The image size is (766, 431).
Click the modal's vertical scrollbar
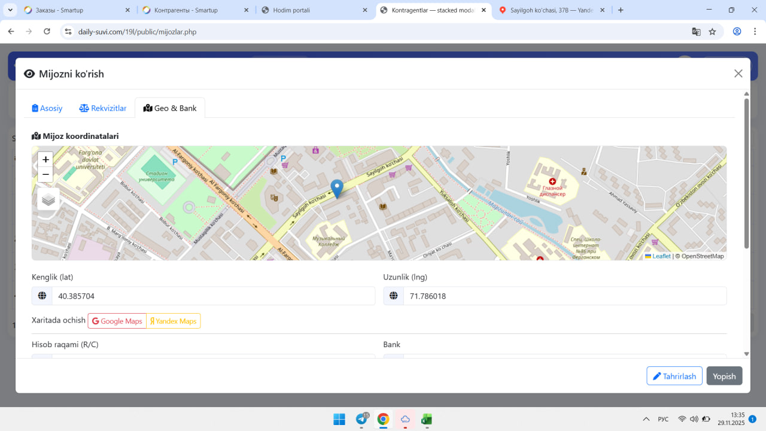click(x=746, y=174)
